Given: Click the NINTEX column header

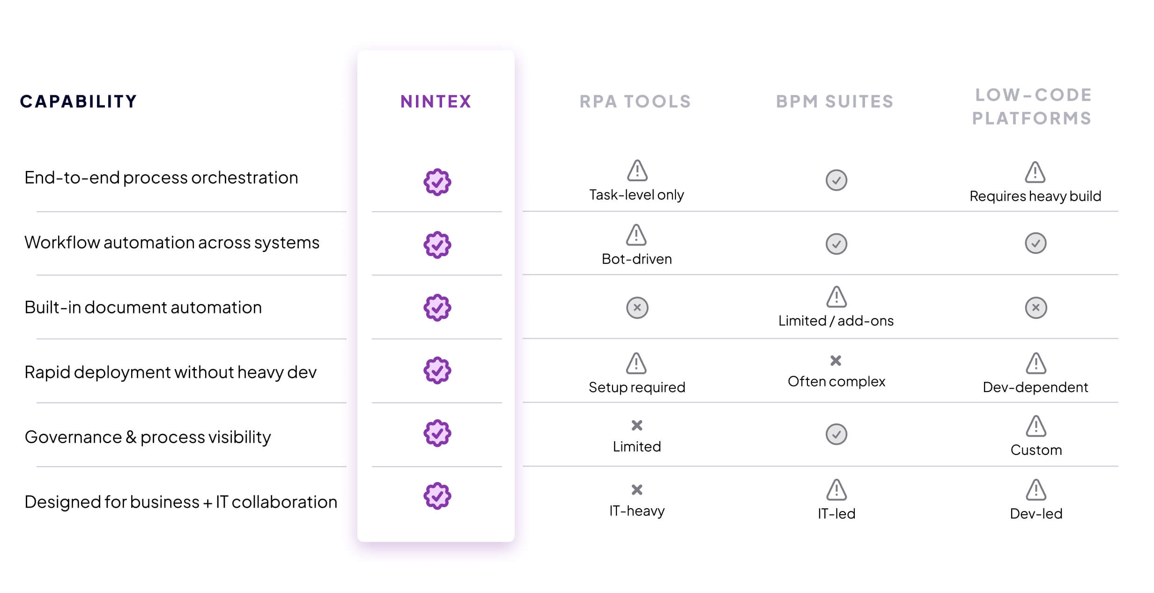Looking at the screenshot, I should tap(436, 101).
